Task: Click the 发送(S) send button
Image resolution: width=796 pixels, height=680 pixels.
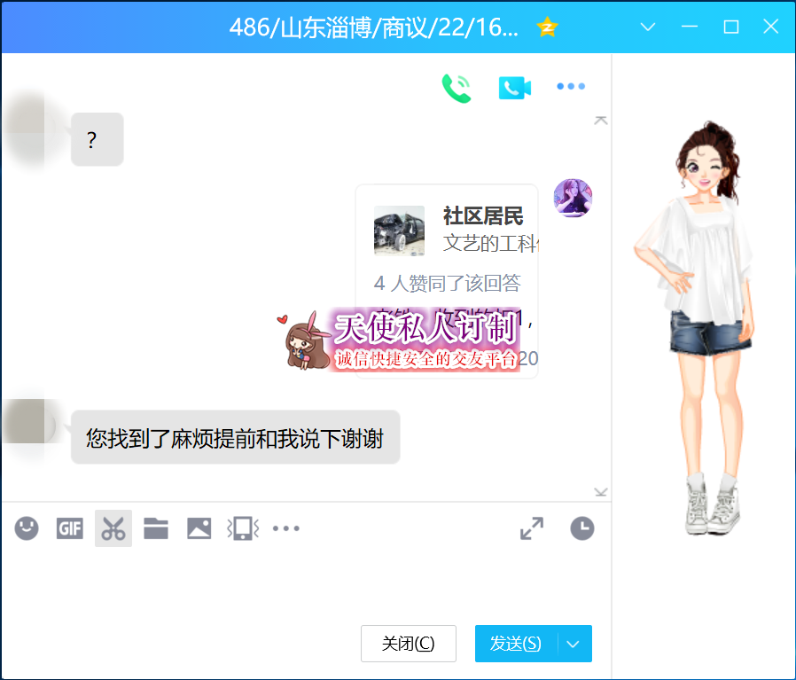Action: tap(516, 644)
